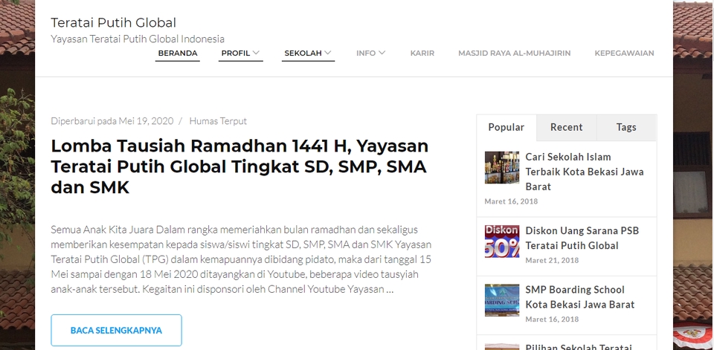Click the BACA SELENGKAPNYA button
The width and height of the screenshot is (714, 350).
116,331
